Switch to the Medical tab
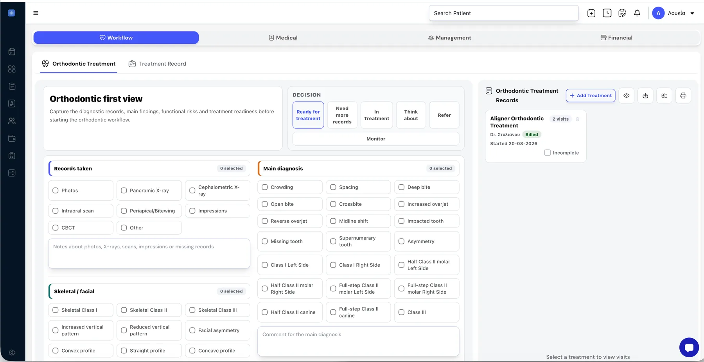This screenshot has height=362, width=704. (x=283, y=37)
